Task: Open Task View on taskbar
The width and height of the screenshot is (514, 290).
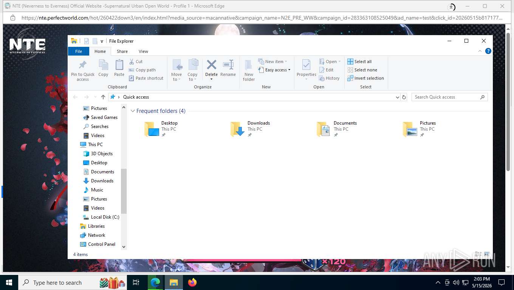Action: click(136, 282)
